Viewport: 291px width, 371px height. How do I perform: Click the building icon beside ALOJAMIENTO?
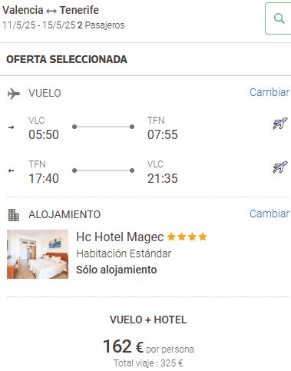14,215
